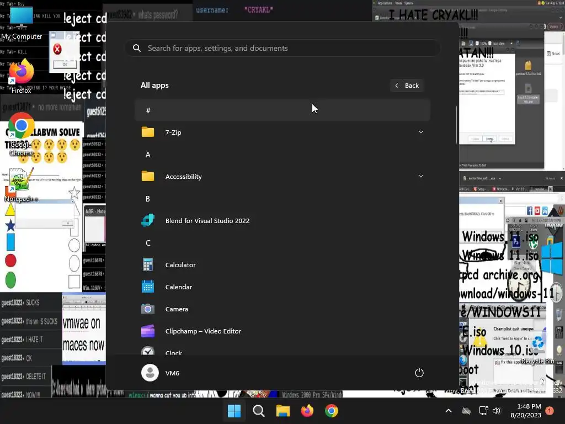
Task: Open the Calculator app
Action: click(x=282, y=264)
